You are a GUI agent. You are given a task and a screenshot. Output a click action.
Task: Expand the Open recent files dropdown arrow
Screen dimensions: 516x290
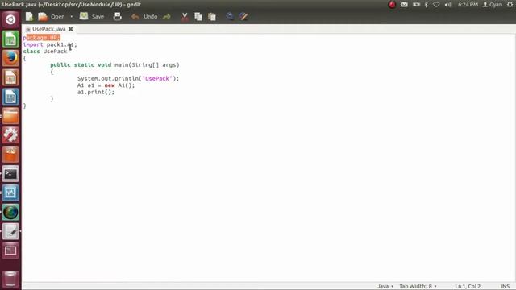(x=72, y=16)
